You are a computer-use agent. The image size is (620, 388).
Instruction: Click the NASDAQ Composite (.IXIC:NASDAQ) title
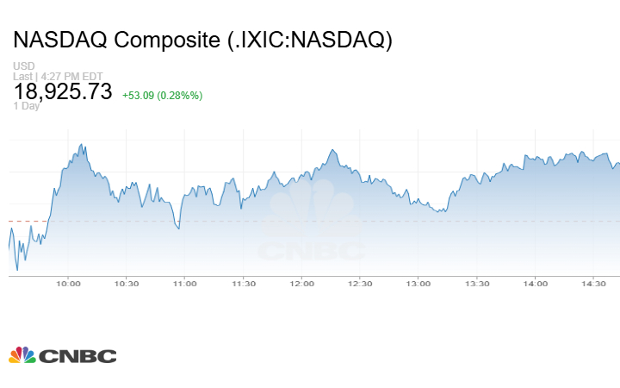(202, 41)
